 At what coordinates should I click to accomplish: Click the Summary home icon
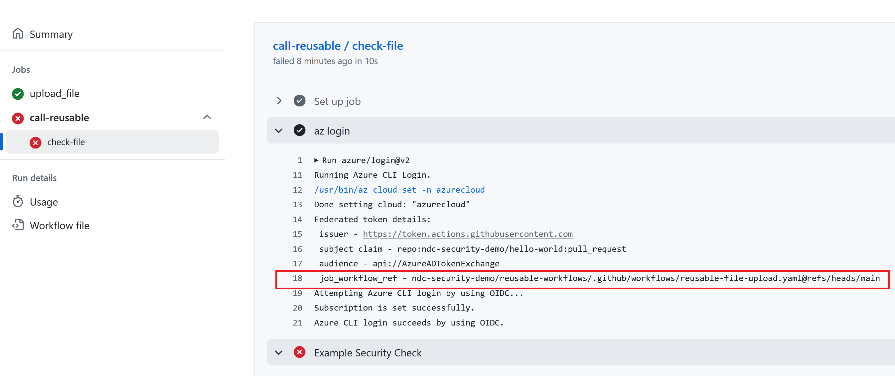pos(18,33)
